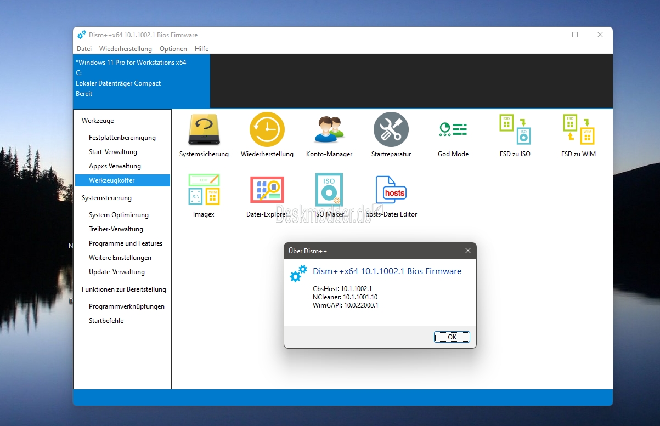Select System Optimierung in sidebar
Image resolution: width=660 pixels, height=426 pixels.
[122, 215]
